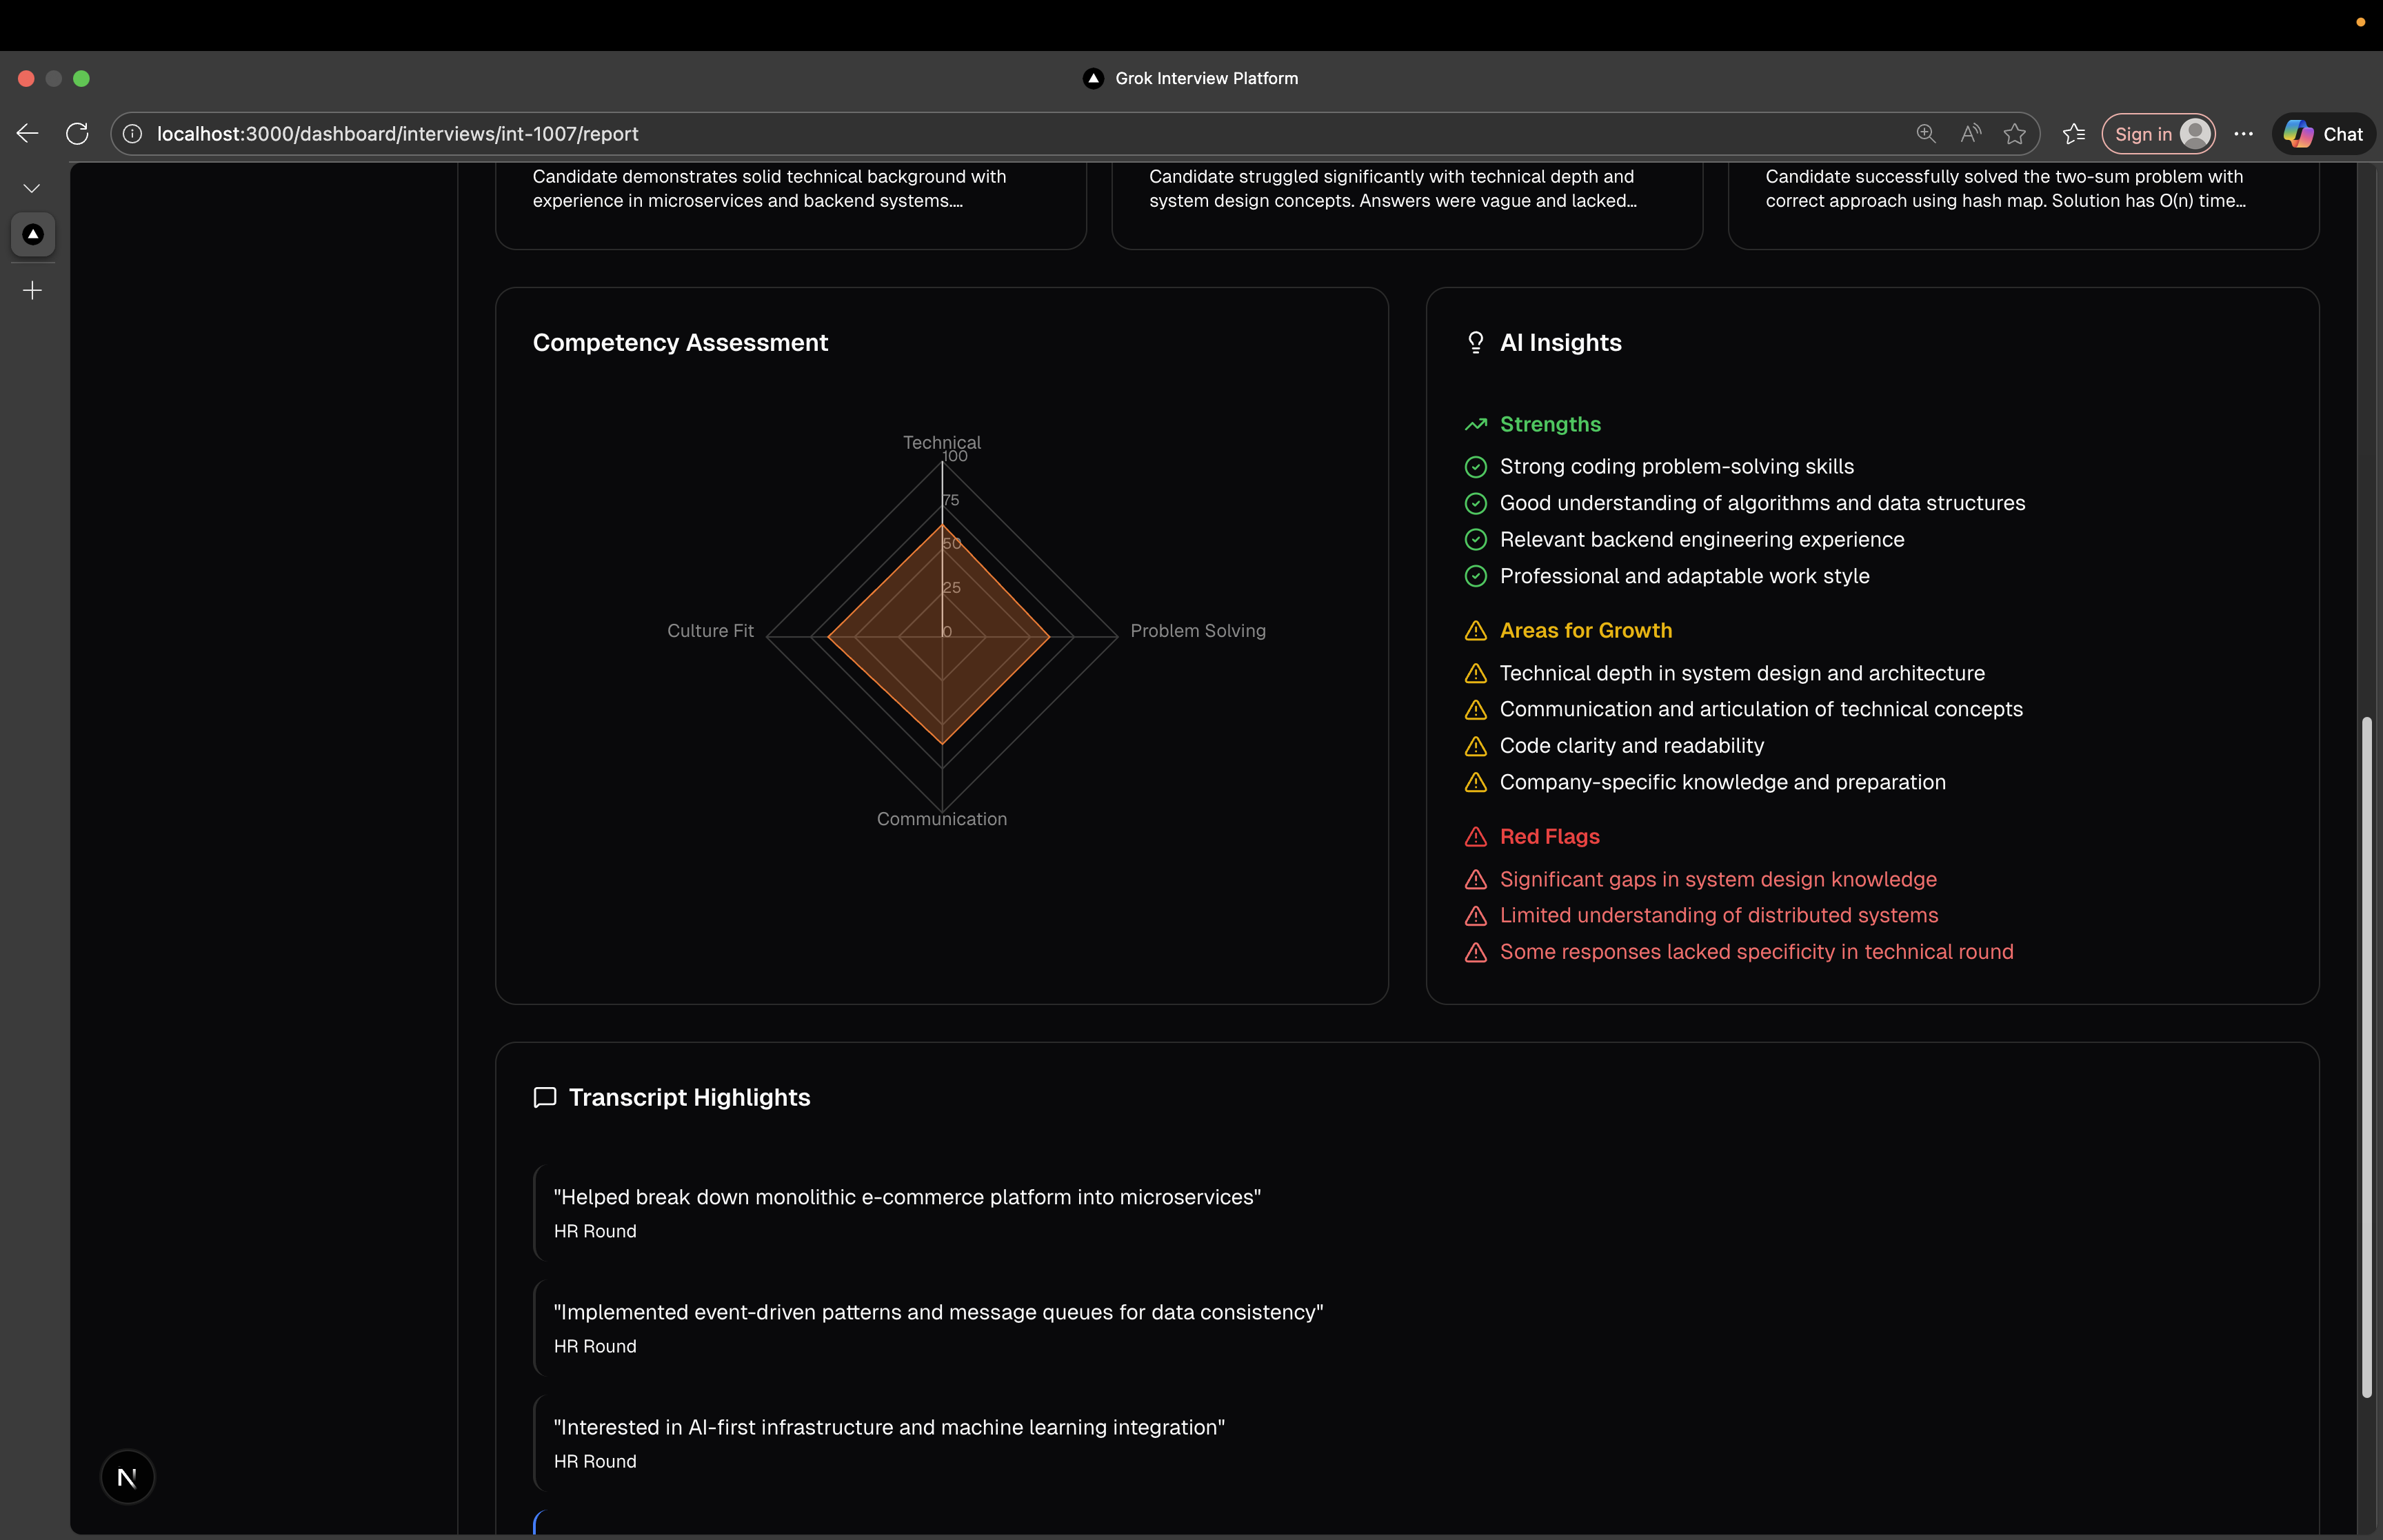Activate the read aloud icon
This screenshot has height=1540, width=2383.
coord(1970,134)
